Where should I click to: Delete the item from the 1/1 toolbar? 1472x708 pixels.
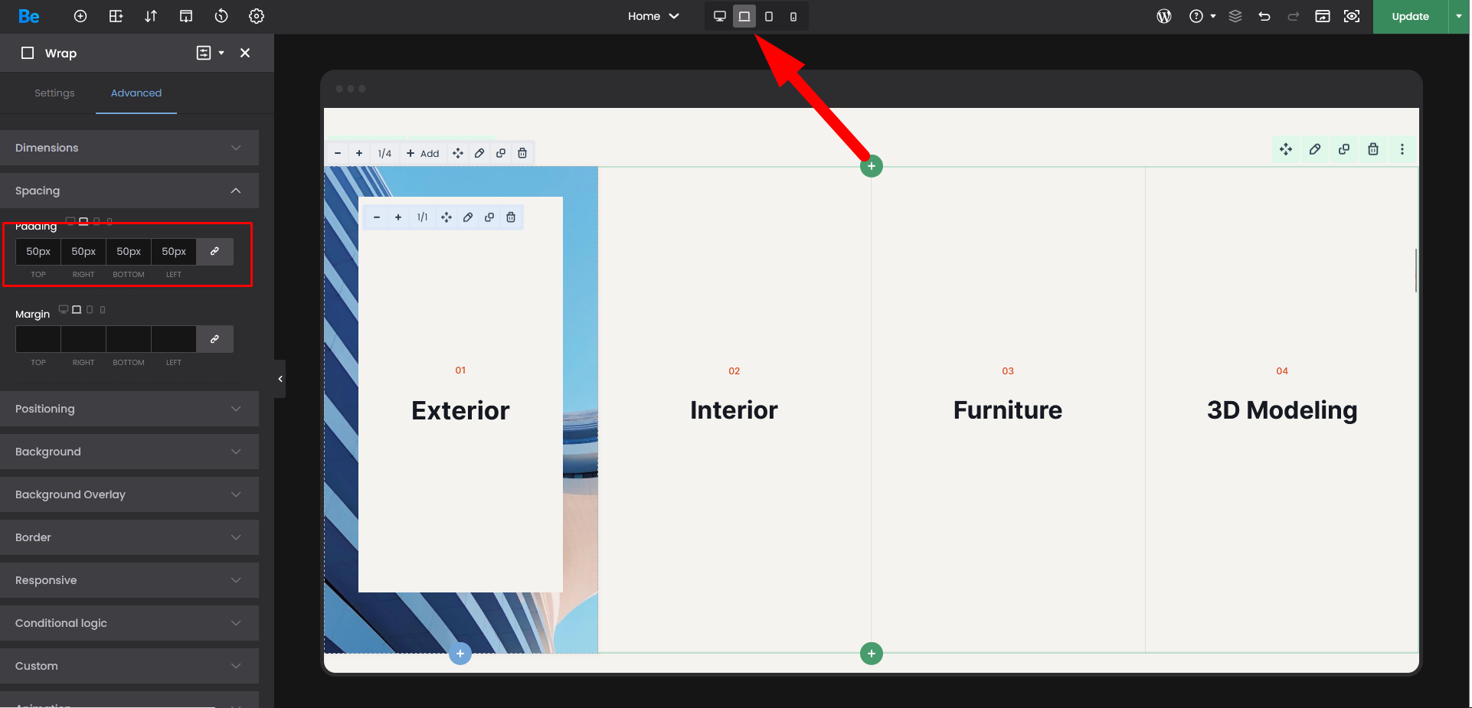(511, 217)
